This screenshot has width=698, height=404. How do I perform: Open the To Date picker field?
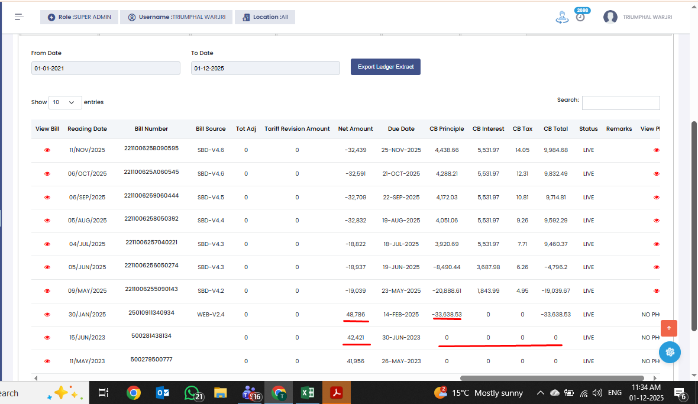(x=265, y=68)
